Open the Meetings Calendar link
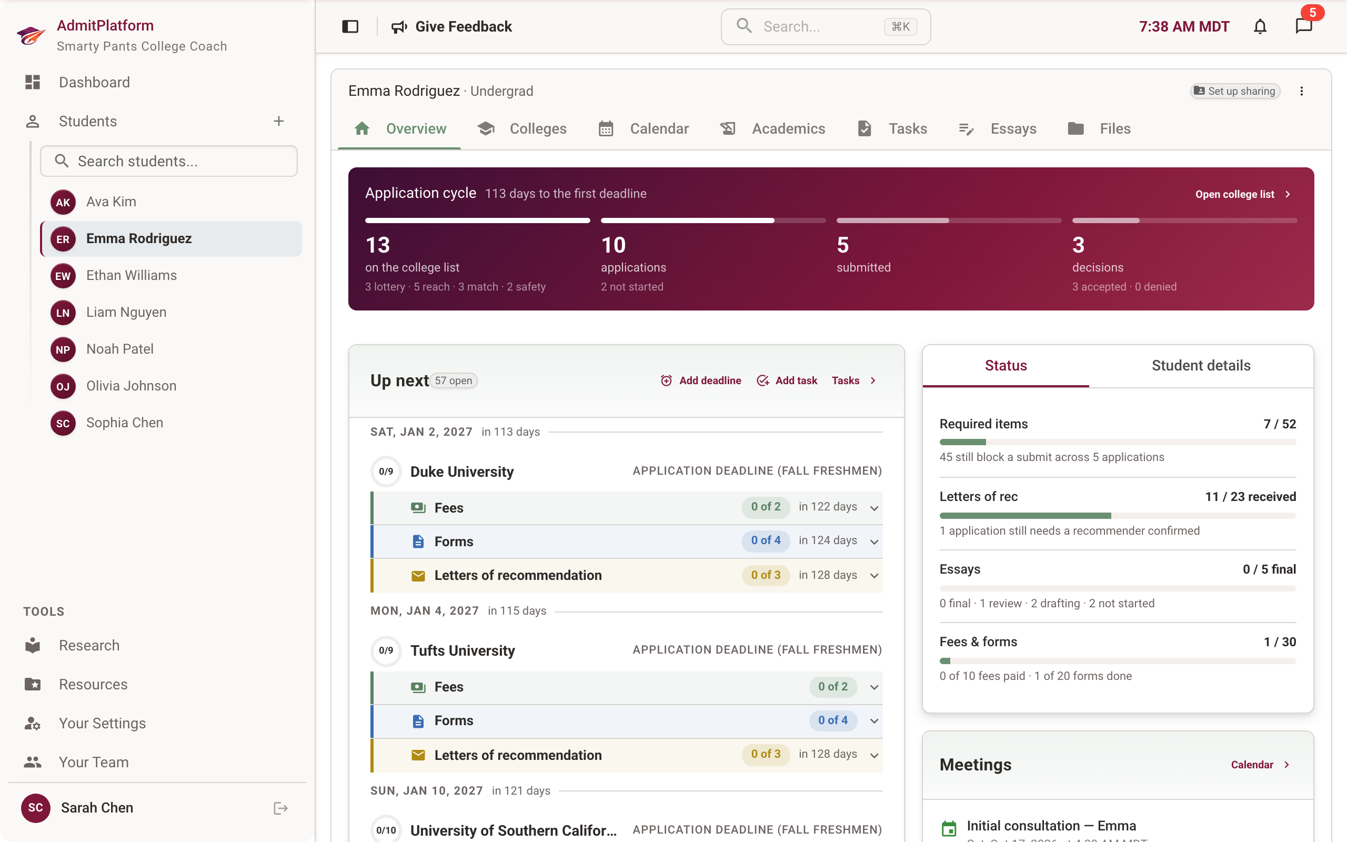Screen dimensions: 1347x842 pos(1260,765)
